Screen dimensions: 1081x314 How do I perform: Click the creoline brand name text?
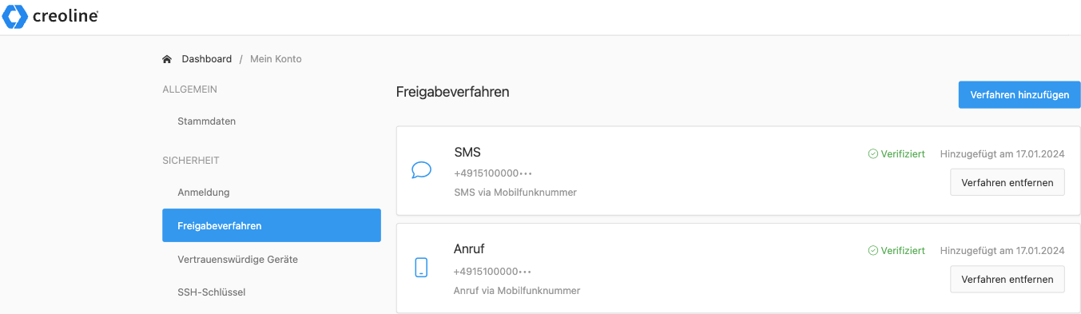[x=66, y=16]
